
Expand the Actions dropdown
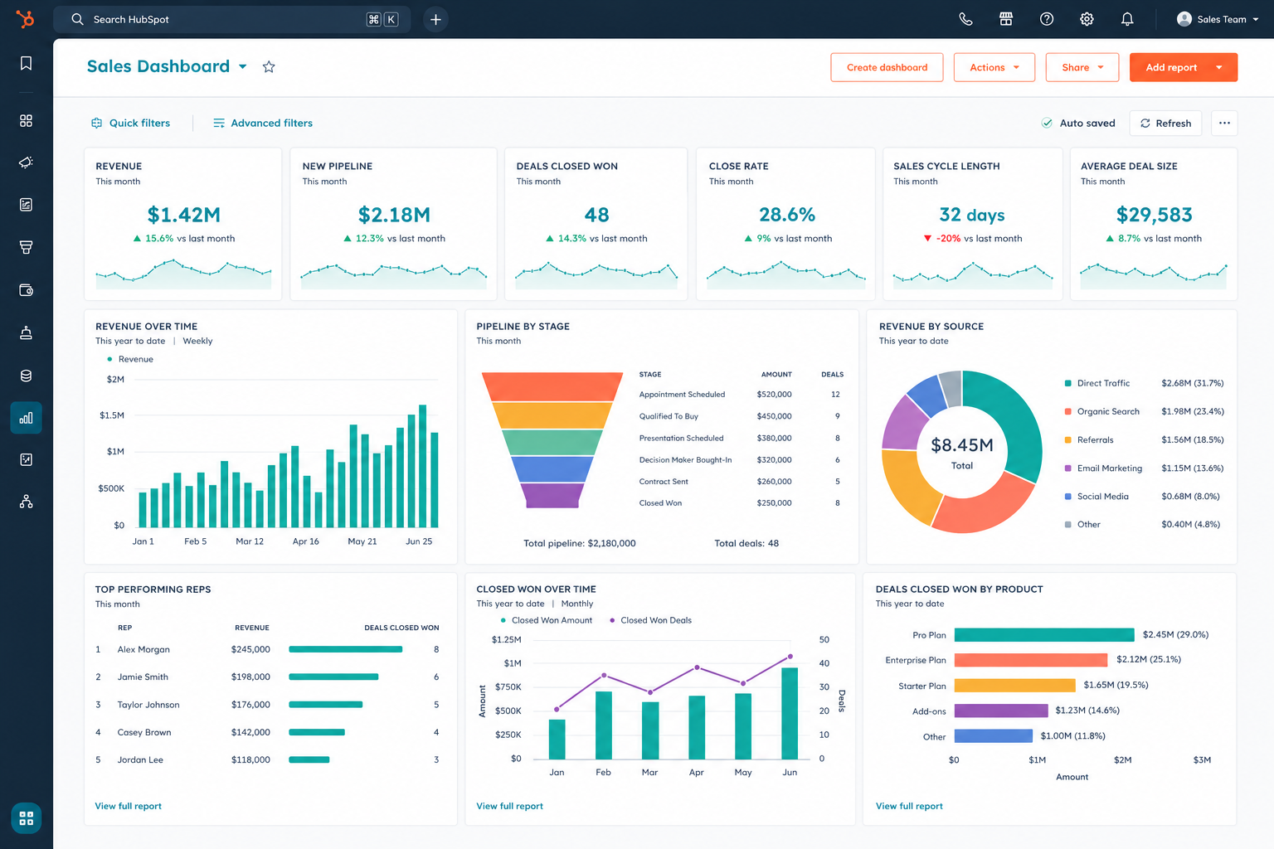tap(994, 67)
